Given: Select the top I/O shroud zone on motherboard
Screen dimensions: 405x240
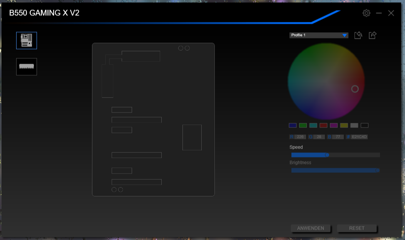Looking at the screenshot, I should tap(141, 56).
